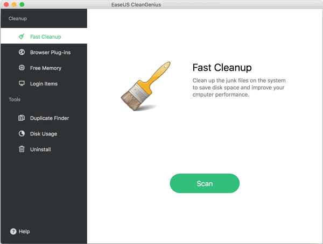
Task: Click the Disk Usage pie chart icon
Action: click(22, 134)
